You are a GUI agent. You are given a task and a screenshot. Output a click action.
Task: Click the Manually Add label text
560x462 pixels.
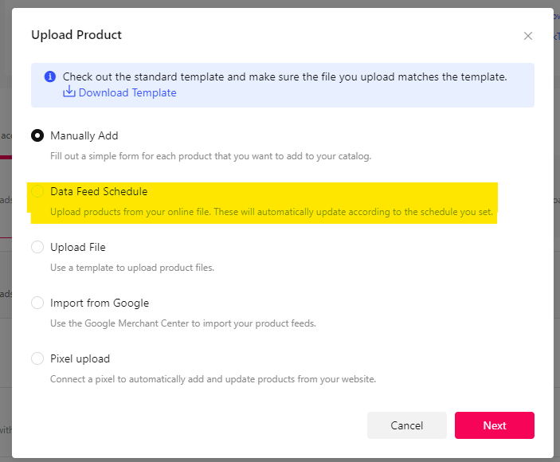click(84, 135)
